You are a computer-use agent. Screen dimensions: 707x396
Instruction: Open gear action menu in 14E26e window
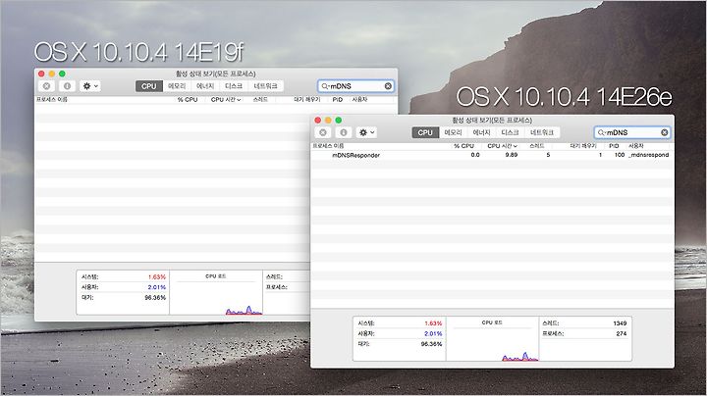click(366, 132)
